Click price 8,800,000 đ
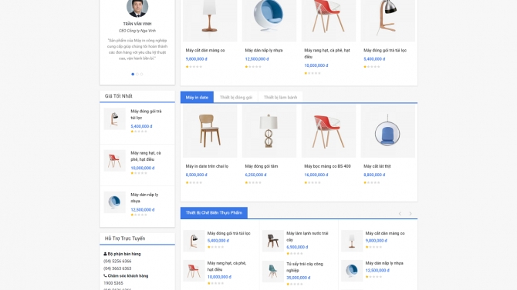 (374, 175)
